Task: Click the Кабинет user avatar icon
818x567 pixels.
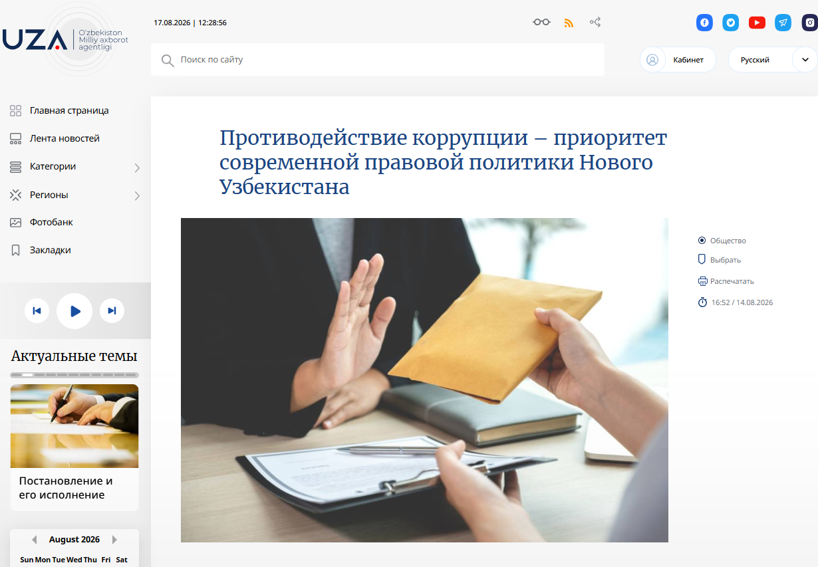Action: [652, 60]
